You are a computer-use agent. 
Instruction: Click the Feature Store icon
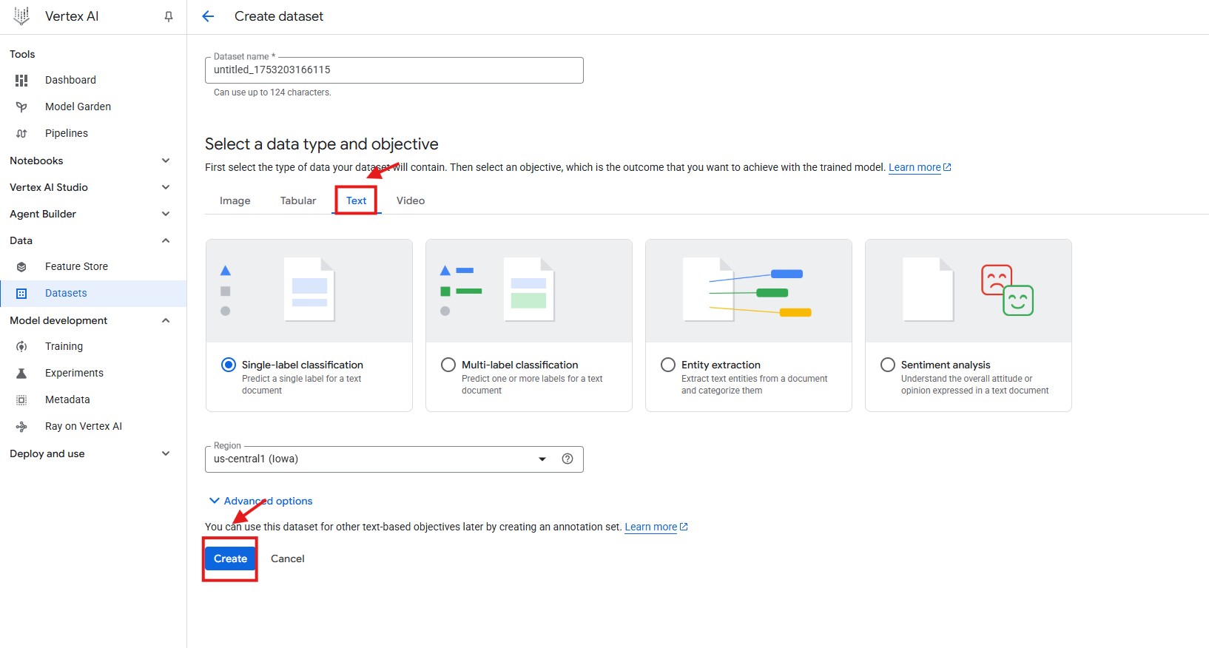click(x=21, y=266)
